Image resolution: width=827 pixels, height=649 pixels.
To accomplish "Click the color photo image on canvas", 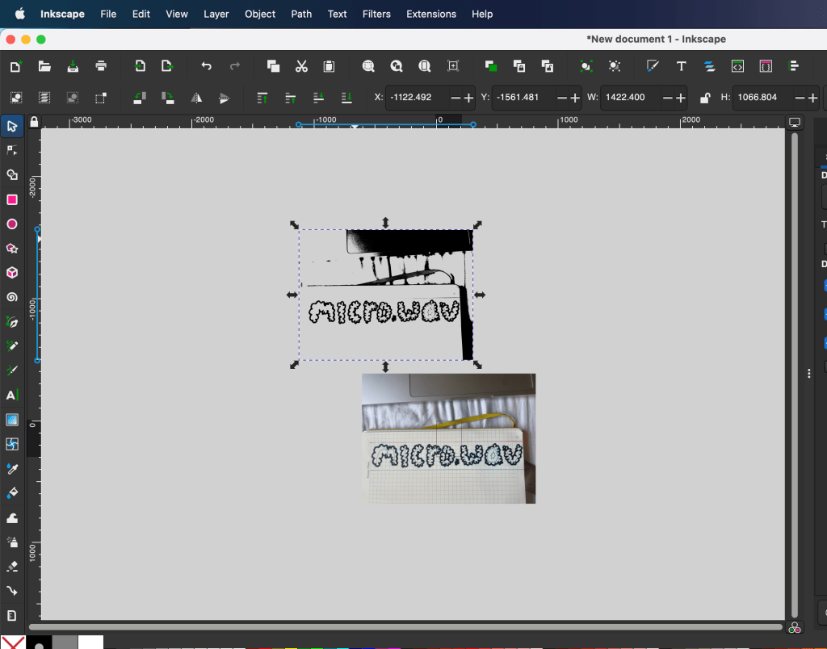I will [x=448, y=438].
